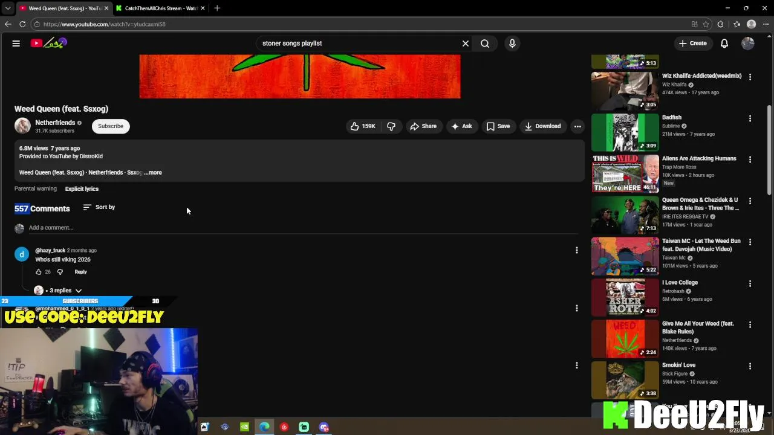
Task: Open options for the @mohammed comment
Action: click(576, 308)
